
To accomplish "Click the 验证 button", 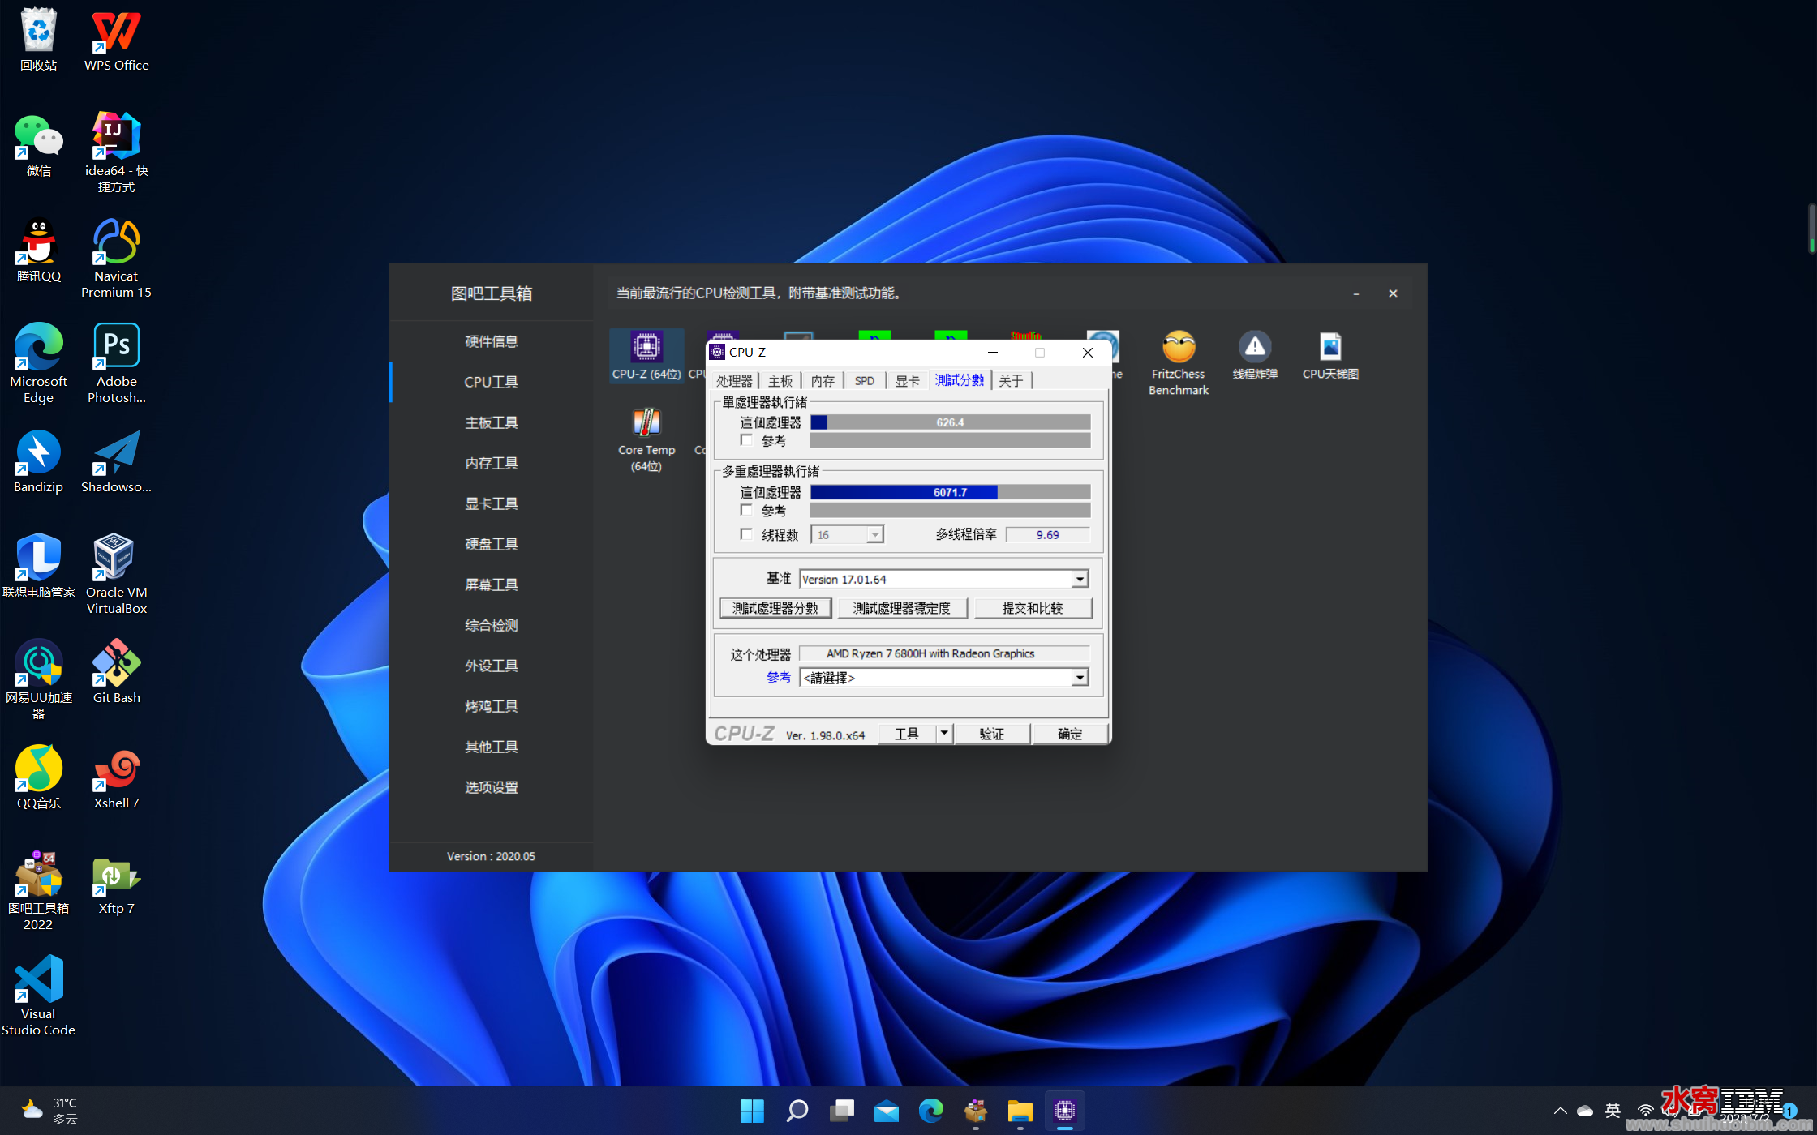I will click(992, 734).
